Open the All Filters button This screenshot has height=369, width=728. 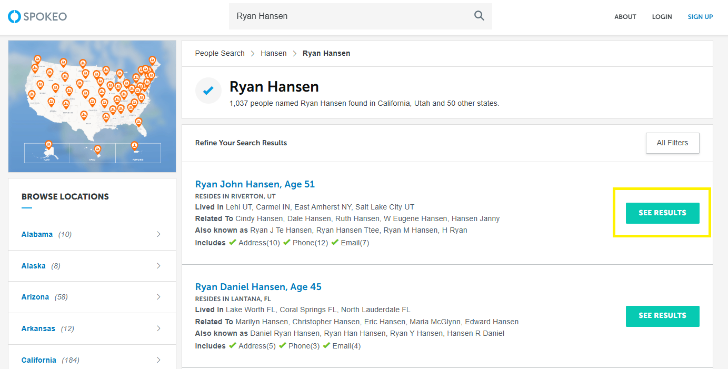tap(672, 143)
